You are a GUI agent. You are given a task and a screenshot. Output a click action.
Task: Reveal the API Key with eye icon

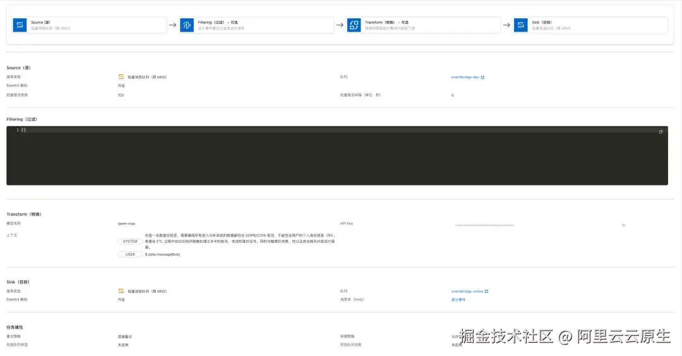click(x=623, y=225)
